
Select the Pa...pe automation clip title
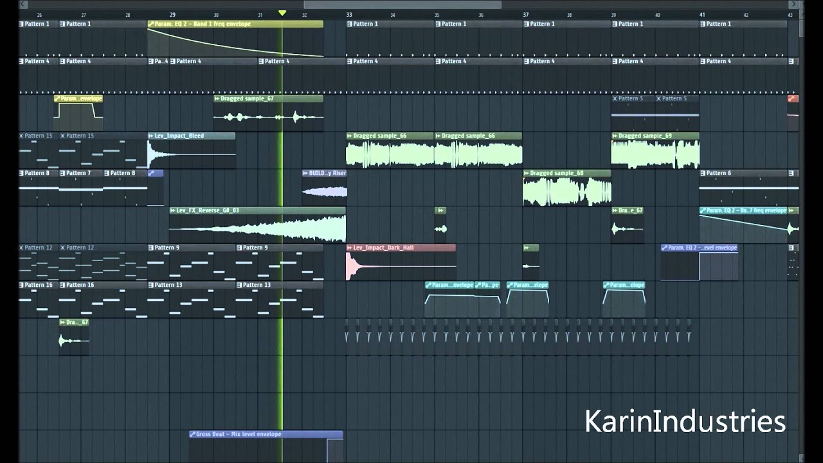tap(490, 285)
